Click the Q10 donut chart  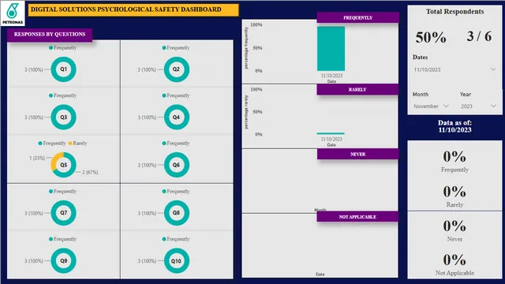click(177, 260)
